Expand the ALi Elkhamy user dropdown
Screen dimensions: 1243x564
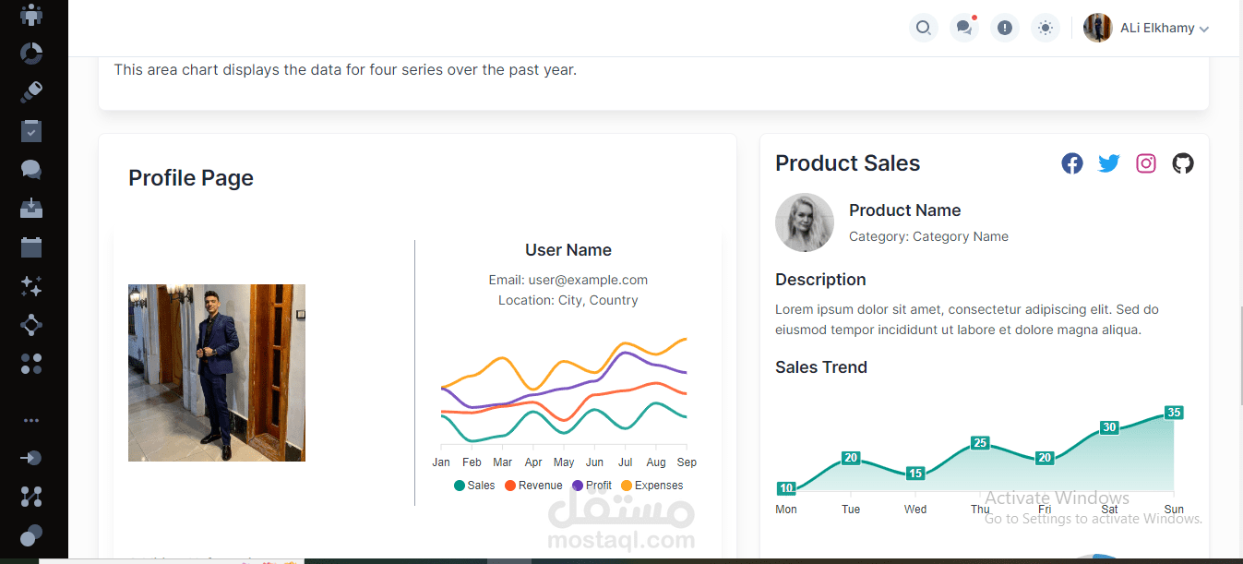click(x=1164, y=29)
